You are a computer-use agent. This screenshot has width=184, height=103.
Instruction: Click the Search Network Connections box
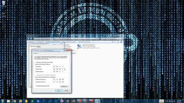tap(112, 39)
